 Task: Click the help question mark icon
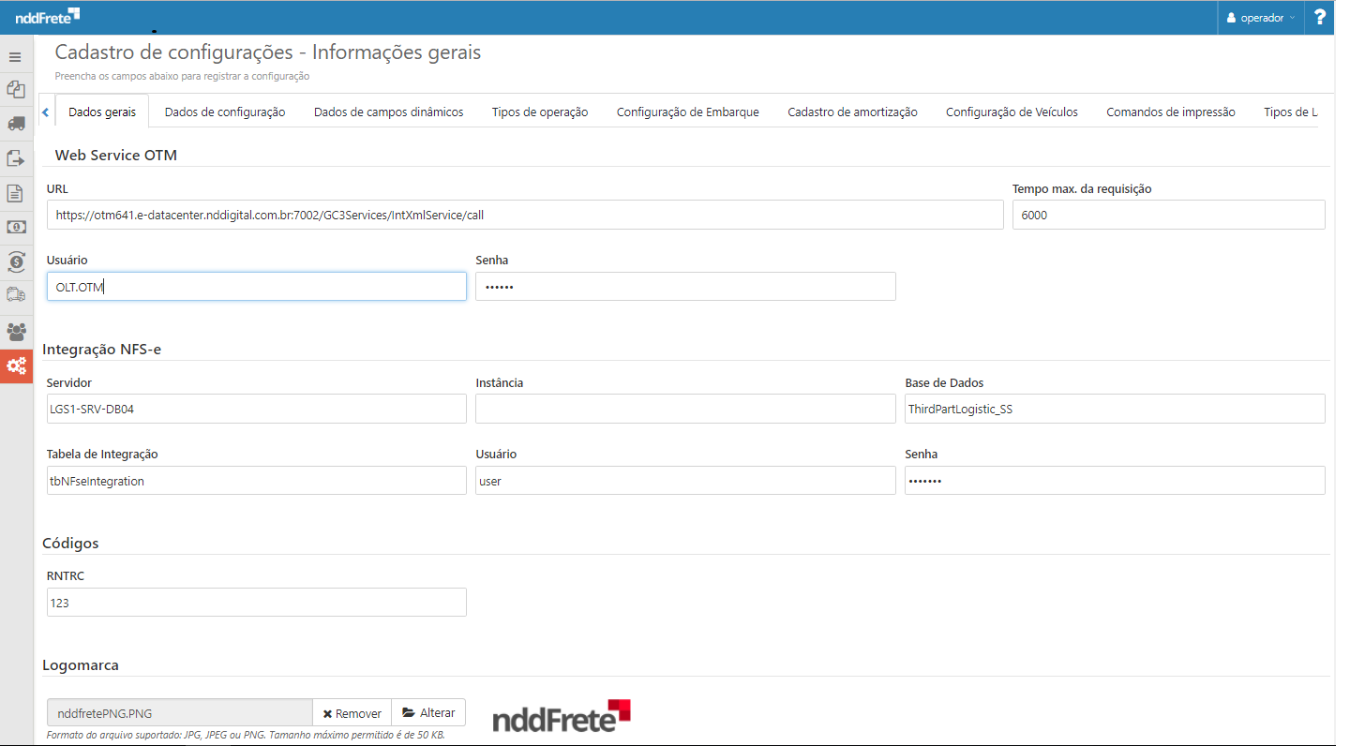point(1319,17)
